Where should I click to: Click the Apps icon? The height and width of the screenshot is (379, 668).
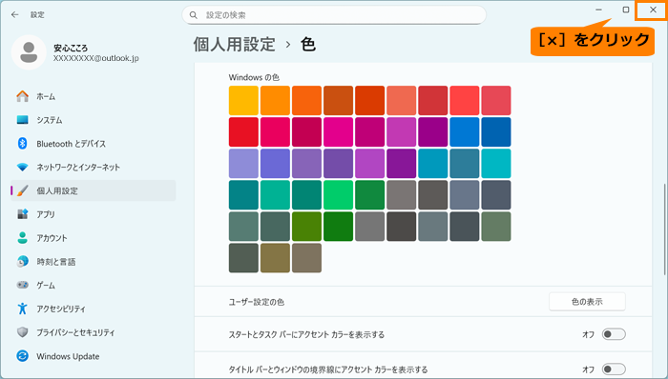23,214
